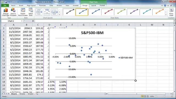Expand Chart Styles gallery arrow

point(166,15)
